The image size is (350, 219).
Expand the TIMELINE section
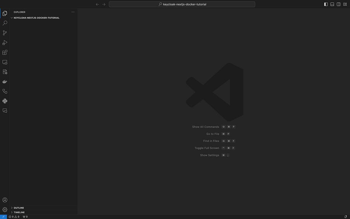[43, 212]
